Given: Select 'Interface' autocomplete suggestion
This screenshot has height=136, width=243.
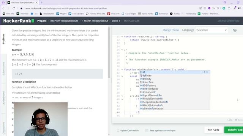Looking at the screenshot, I should (175, 82).
